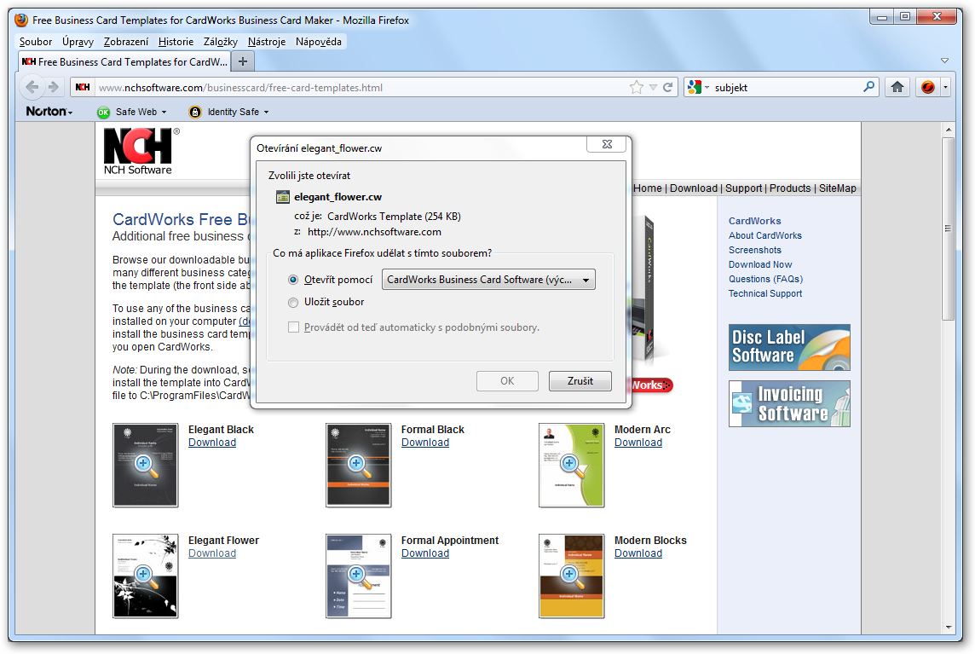Open the search engine selector dropdown arrow
975x654 pixels.
tap(707, 88)
